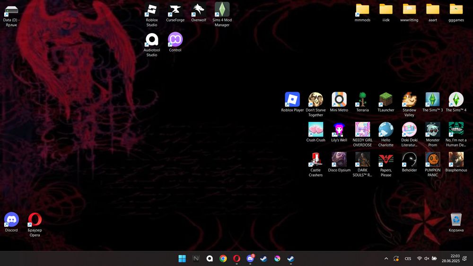Image resolution: width=473 pixels, height=266 pixels.
Task: Open the mmmods folder
Action: tap(362, 13)
